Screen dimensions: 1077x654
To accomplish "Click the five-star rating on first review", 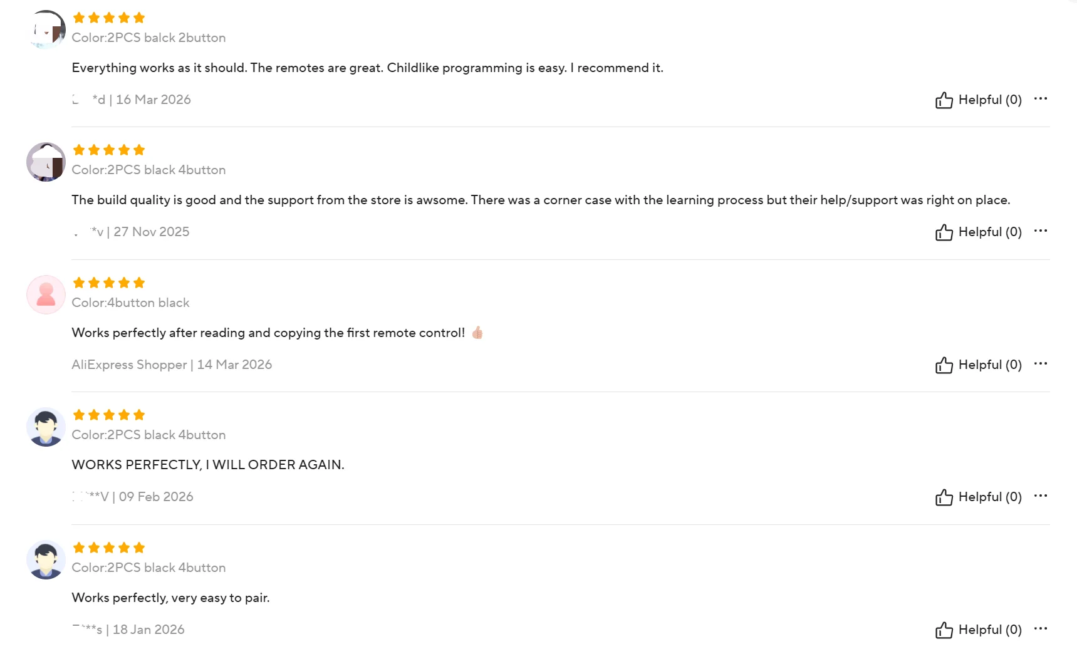I will click(x=109, y=18).
